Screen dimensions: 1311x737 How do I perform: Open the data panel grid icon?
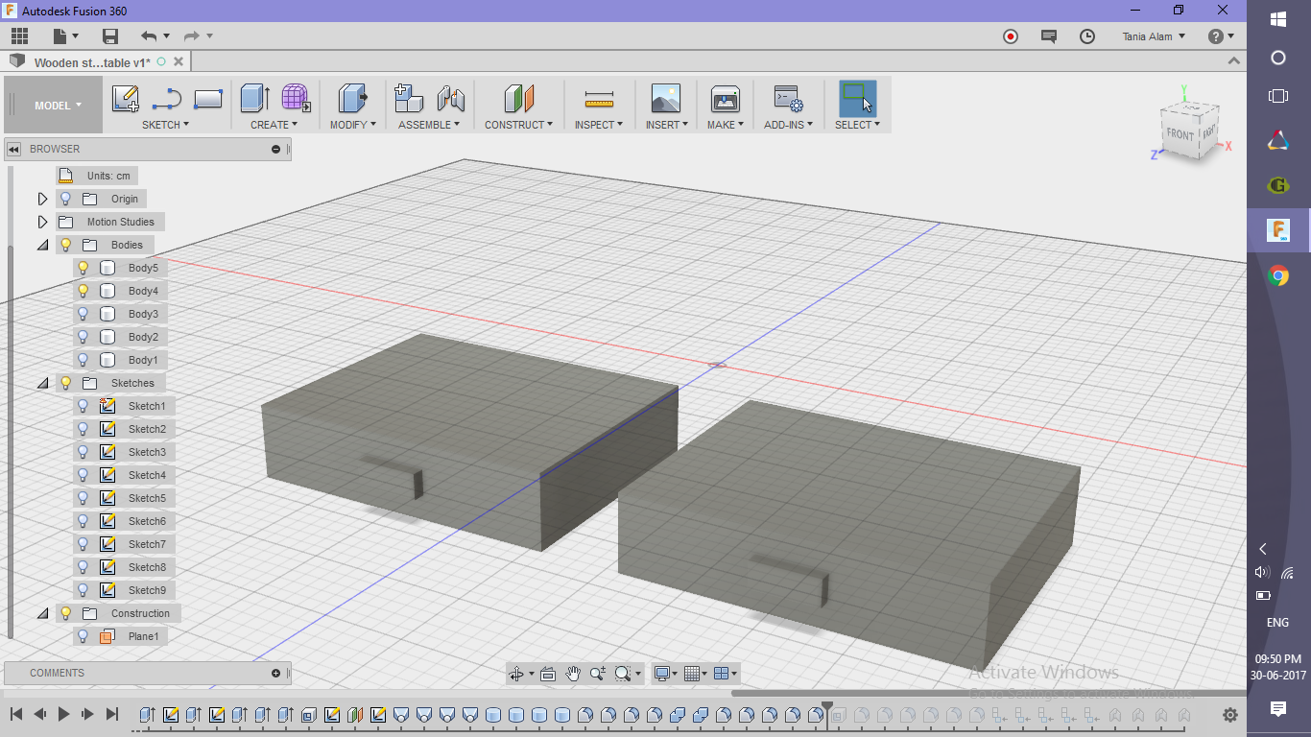tap(19, 36)
